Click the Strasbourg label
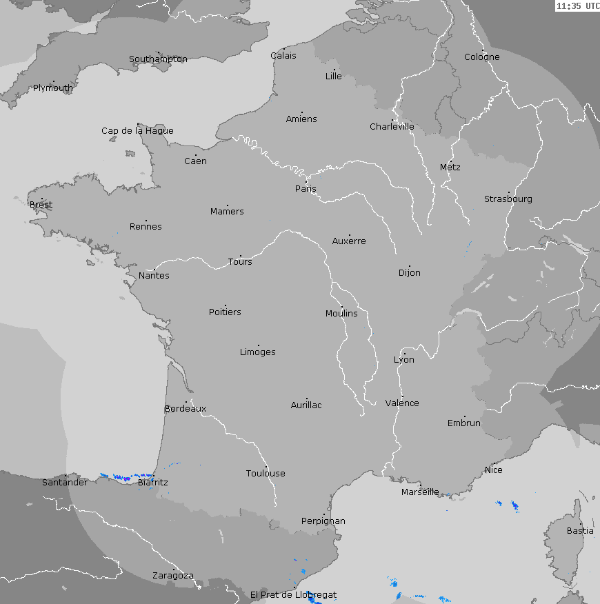 508,199
